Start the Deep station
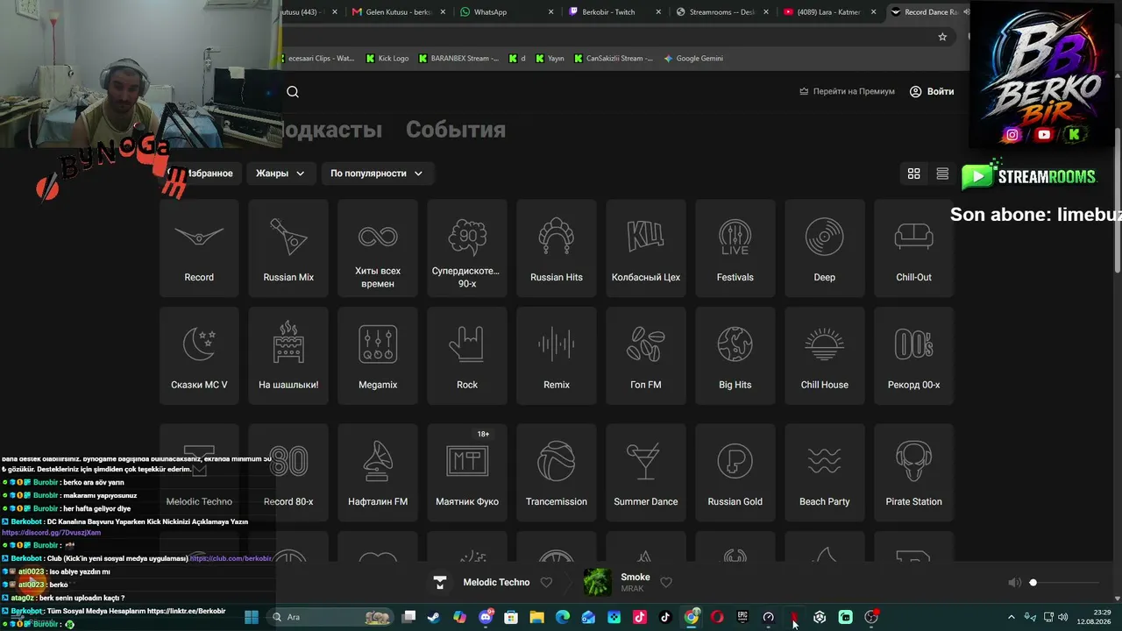 coord(825,248)
